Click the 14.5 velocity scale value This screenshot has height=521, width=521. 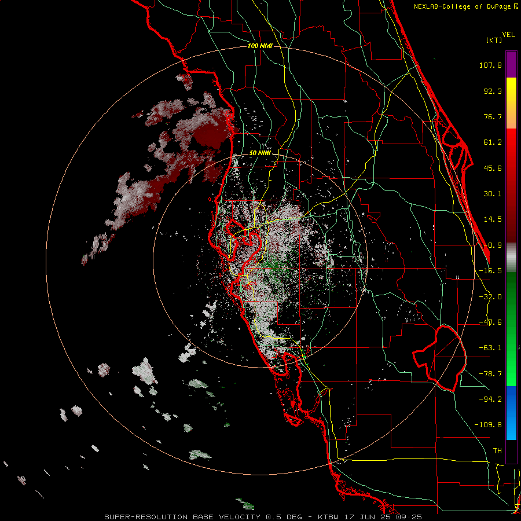coord(493,219)
